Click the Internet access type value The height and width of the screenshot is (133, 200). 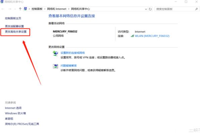(x=140, y=31)
